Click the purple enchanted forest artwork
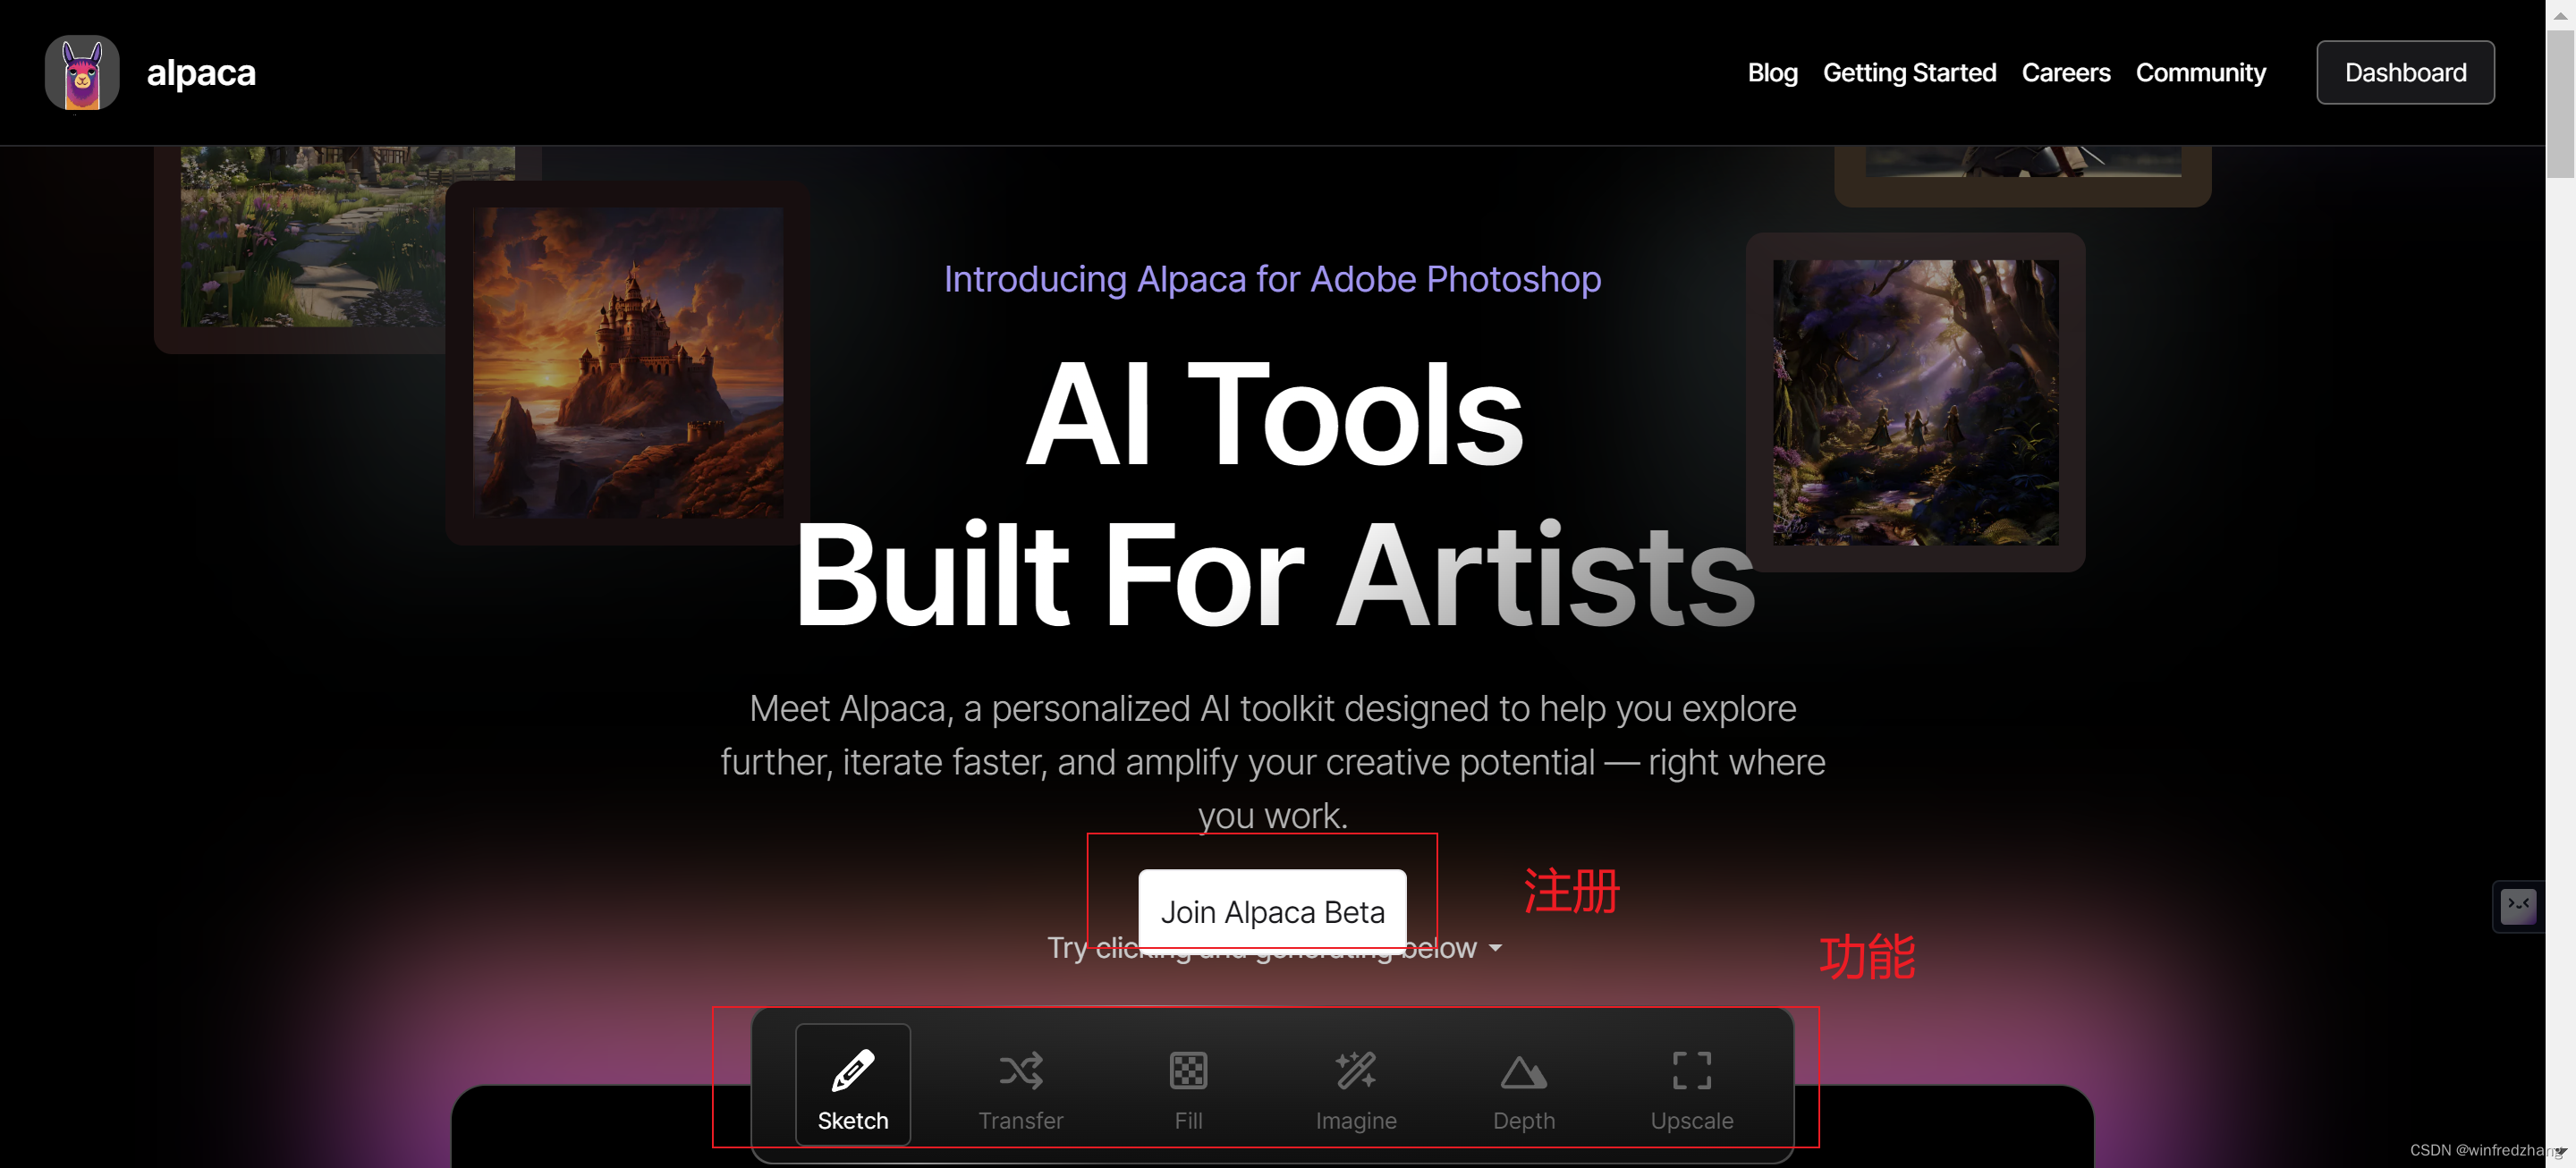The height and width of the screenshot is (1168, 2576). click(1915, 402)
